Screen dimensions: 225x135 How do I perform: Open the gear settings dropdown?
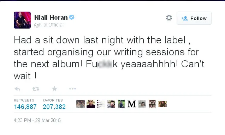169,18
